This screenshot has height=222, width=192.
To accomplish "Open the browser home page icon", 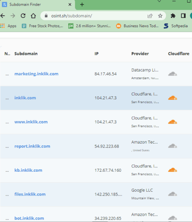I will (33, 16).
